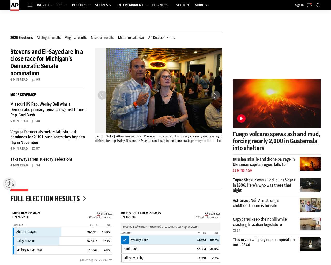331x265 pixels.
Task: Open the search magnifier icon
Action: click(x=318, y=5)
